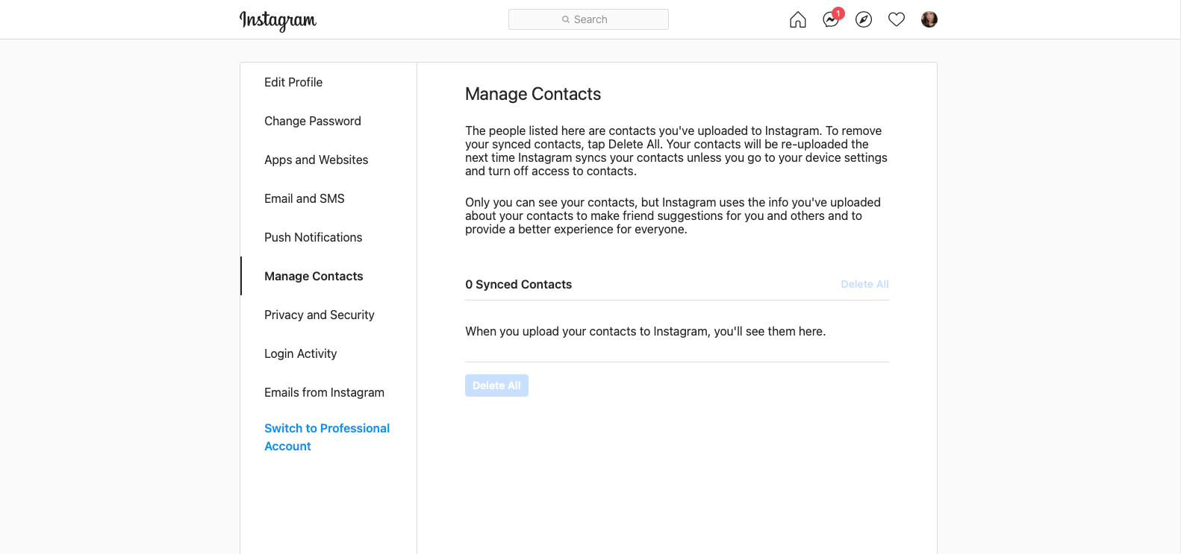Open Login Activity settings

[328, 353]
